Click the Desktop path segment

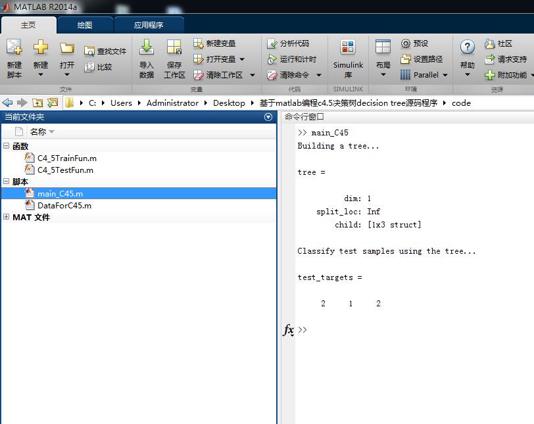pos(229,103)
